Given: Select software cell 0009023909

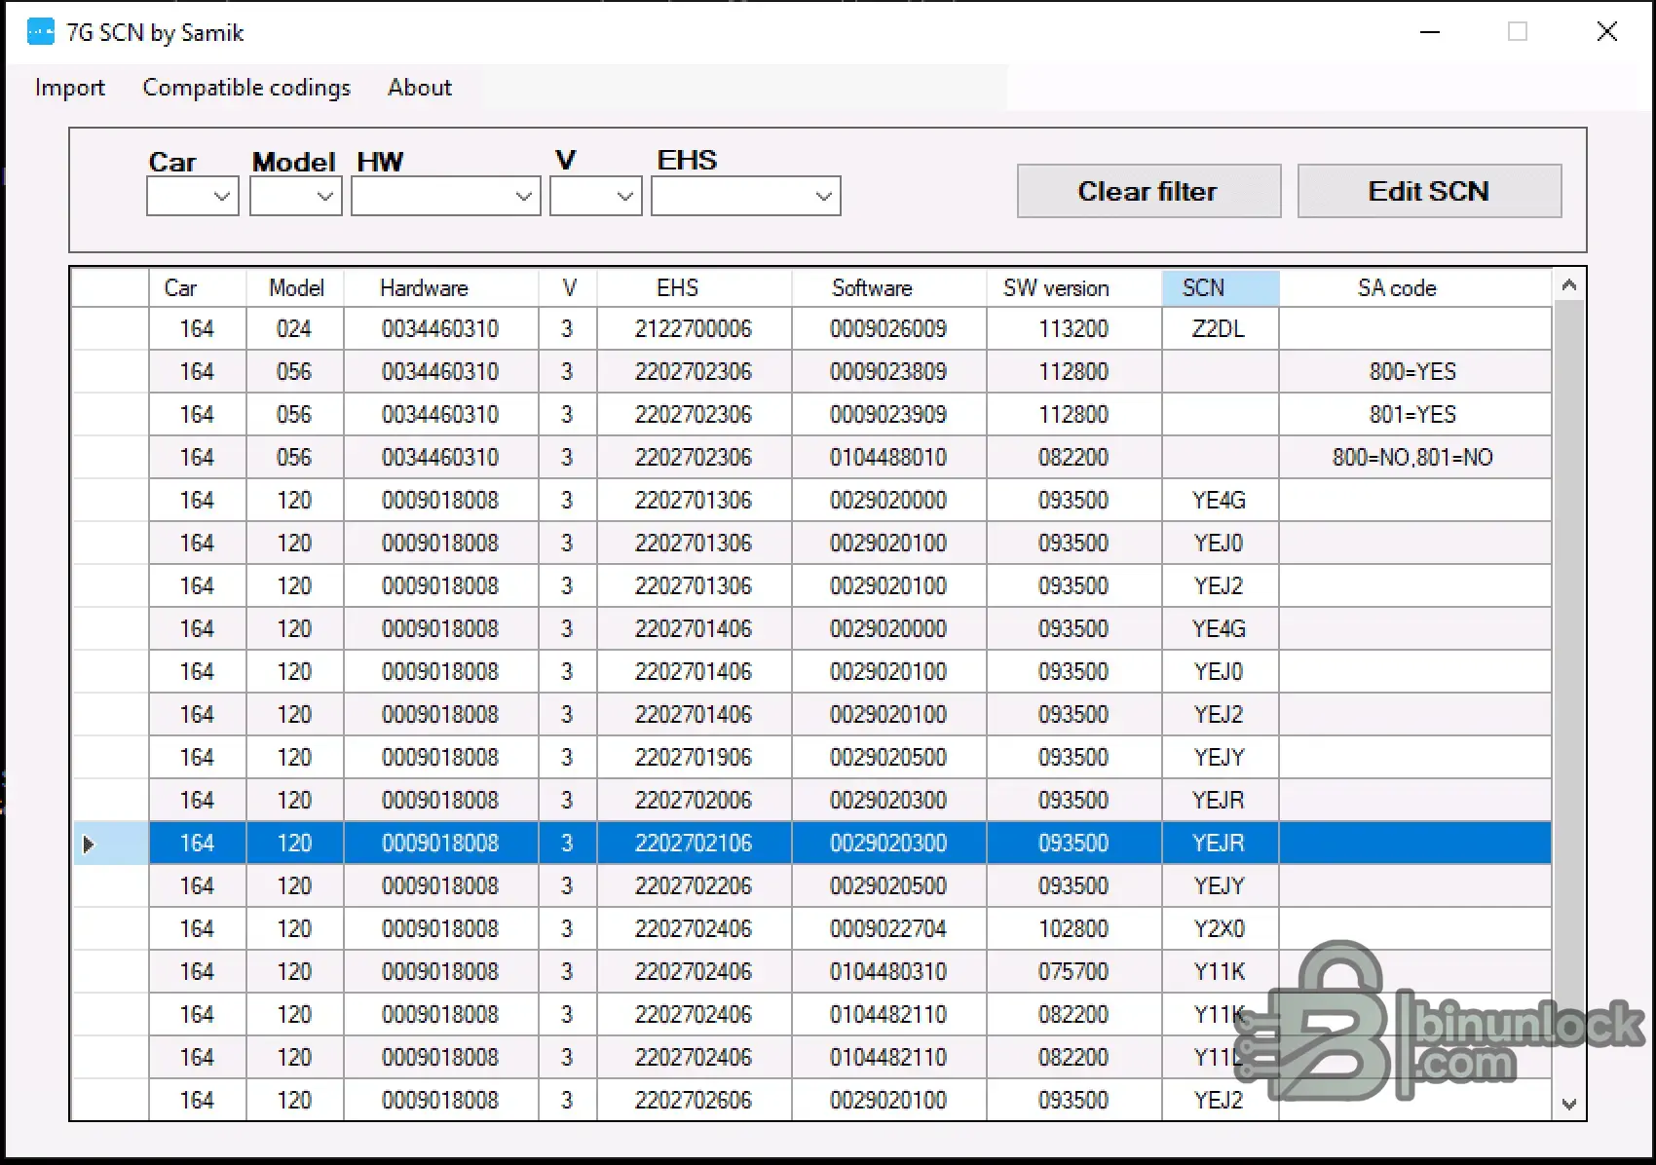Looking at the screenshot, I should point(889,415).
